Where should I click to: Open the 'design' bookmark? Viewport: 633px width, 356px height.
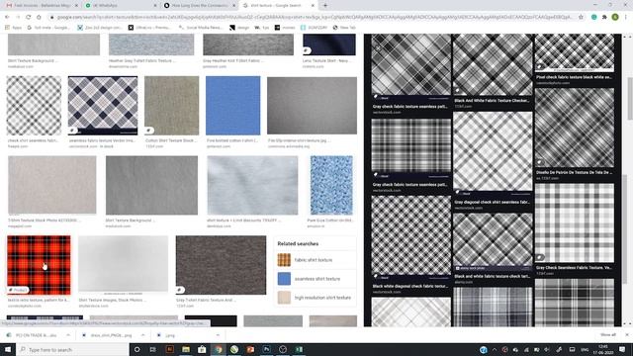[x=239, y=28]
